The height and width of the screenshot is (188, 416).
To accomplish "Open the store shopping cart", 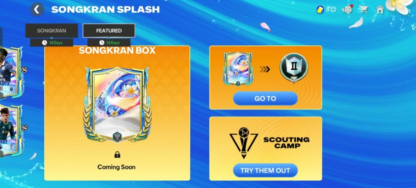I will pos(364,10).
